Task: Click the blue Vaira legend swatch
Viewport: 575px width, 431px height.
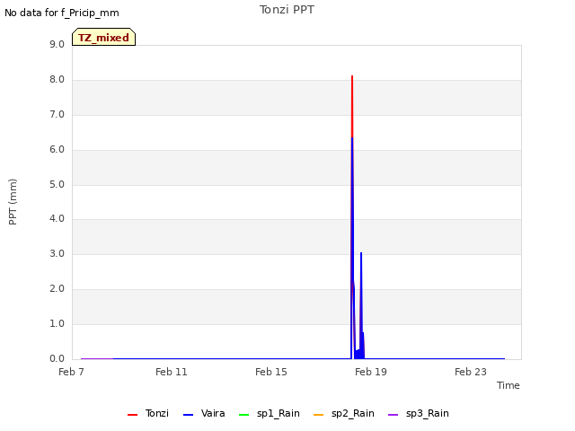Action: point(188,415)
